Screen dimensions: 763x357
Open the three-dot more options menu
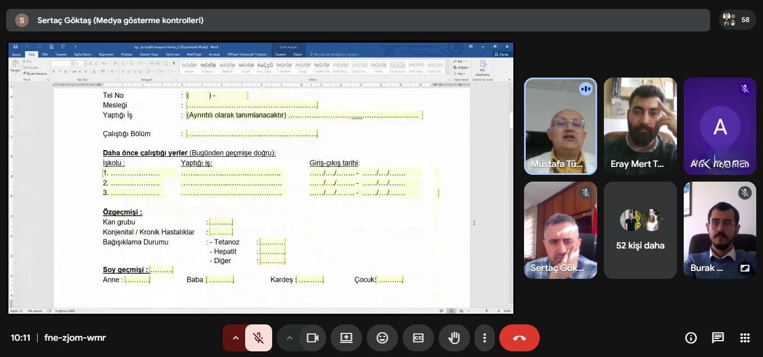tap(484, 338)
